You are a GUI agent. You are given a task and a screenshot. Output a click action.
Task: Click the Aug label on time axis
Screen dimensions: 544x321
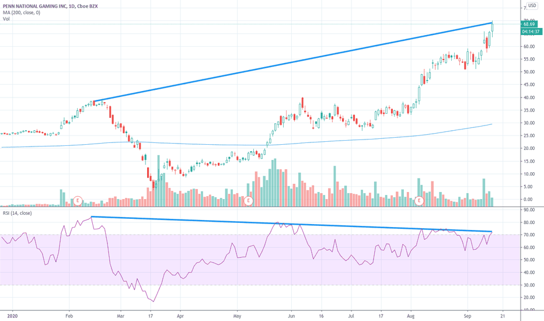pos(411,316)
